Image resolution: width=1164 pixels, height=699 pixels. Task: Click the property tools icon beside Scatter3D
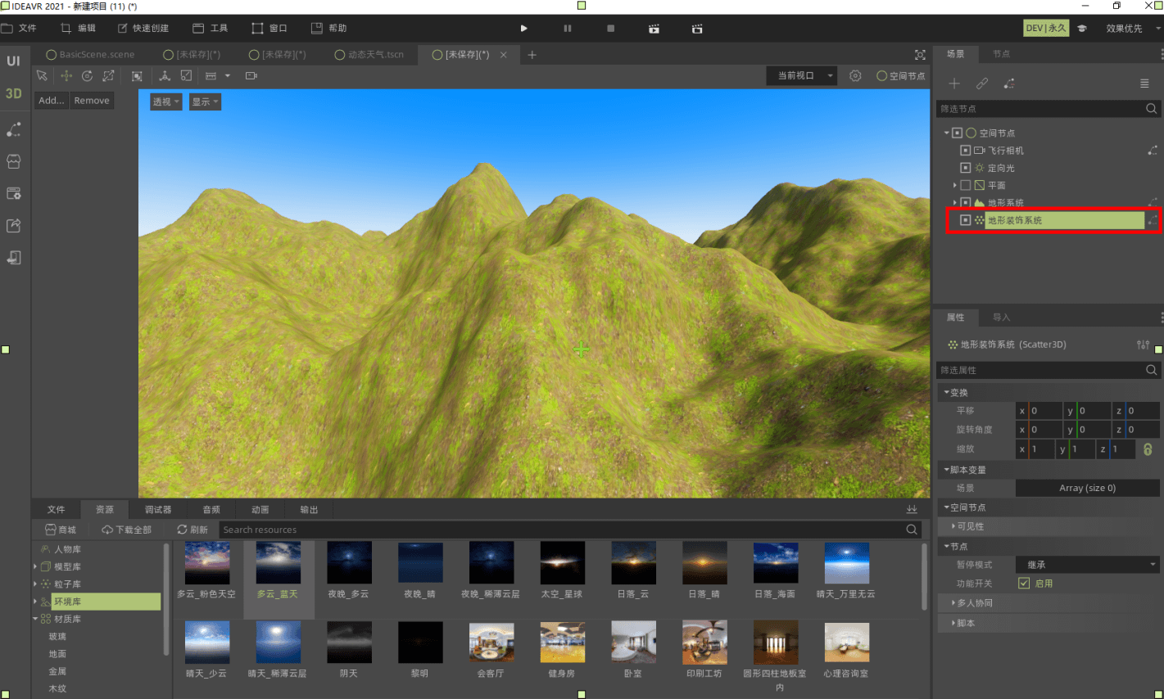[x=1143, y=345]
